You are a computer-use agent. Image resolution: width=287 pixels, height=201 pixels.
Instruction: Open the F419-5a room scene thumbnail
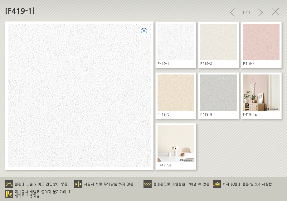click(x=176, y=143)
